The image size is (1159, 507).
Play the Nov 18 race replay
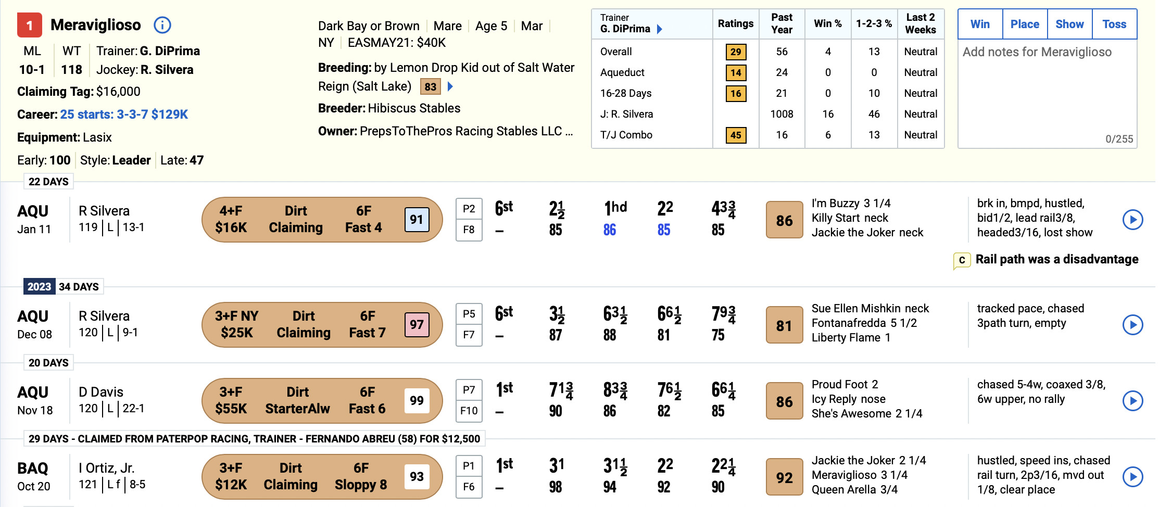(1132, 401)
